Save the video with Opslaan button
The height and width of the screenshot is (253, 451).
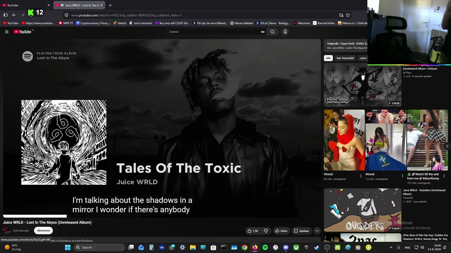click(302, 231)
